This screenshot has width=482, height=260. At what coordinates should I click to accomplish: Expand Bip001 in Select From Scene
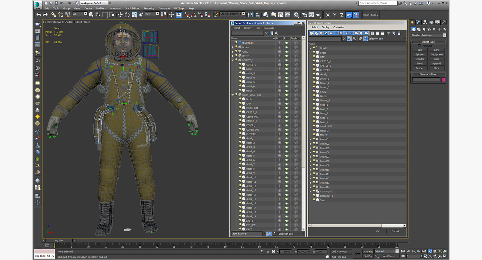point(310,48)
